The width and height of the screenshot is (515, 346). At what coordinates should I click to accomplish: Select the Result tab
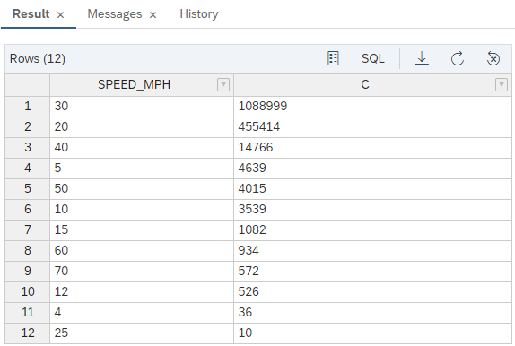pos(31,13)
